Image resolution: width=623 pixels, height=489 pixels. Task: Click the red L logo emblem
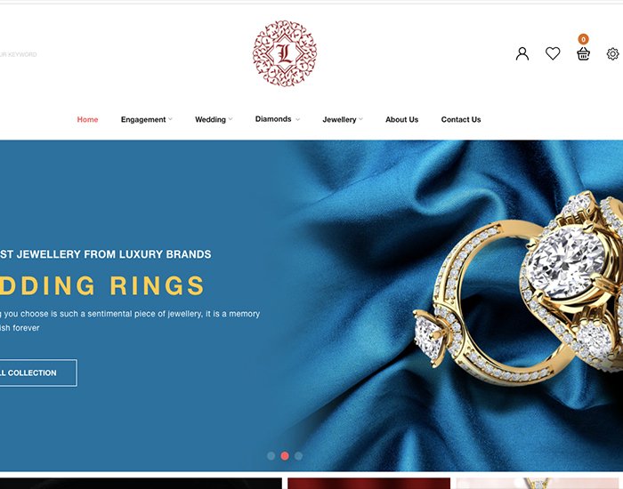[x=285, y=53]
